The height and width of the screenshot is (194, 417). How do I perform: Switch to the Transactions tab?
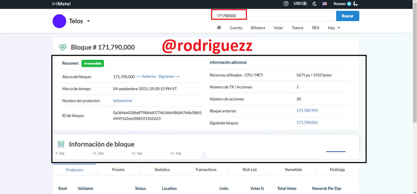point(206,170)
